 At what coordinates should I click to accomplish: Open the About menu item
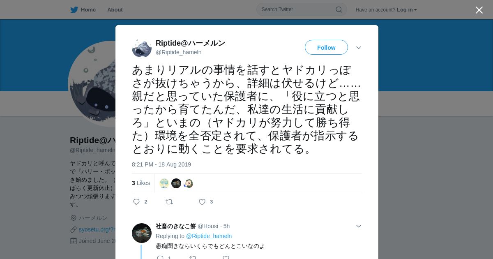coord(115,10)
